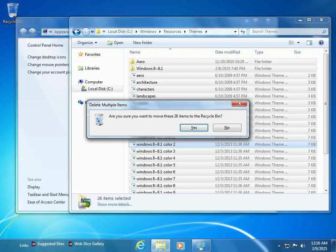
Task: Click Resources in the address breadcrumb
Action: pyautogui.click(x=172, y=31)
